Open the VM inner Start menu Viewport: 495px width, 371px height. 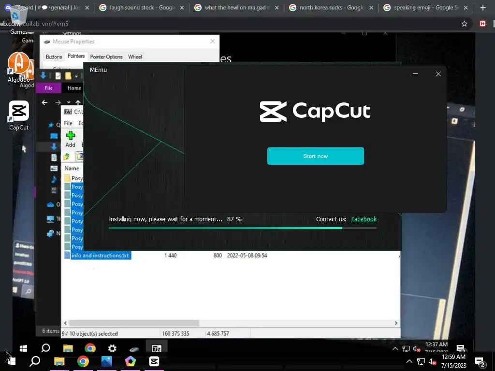[23, 348]
